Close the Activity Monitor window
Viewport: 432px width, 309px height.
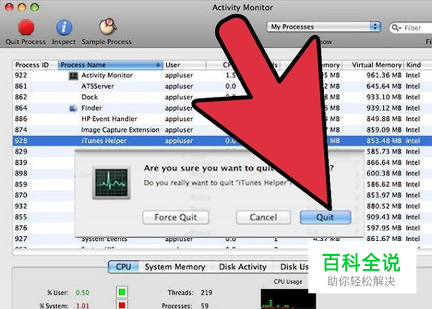[9, 7]
